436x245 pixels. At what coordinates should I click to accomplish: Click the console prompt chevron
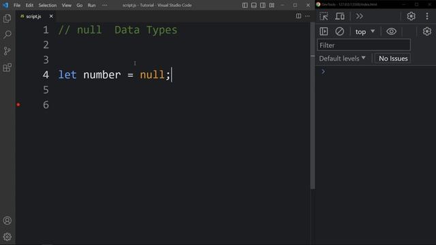(323, 71)
